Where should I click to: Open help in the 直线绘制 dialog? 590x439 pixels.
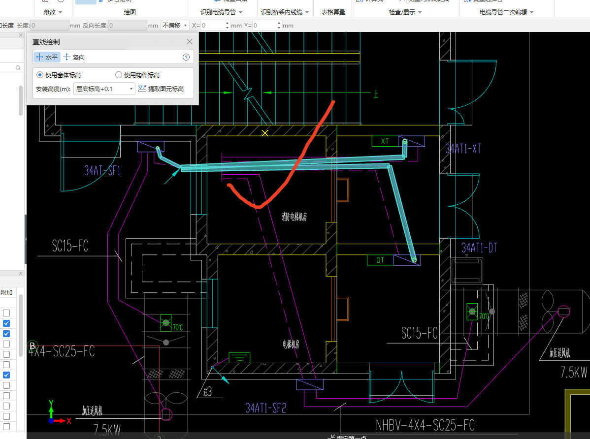pyautogui.click(x=186, y=57)
